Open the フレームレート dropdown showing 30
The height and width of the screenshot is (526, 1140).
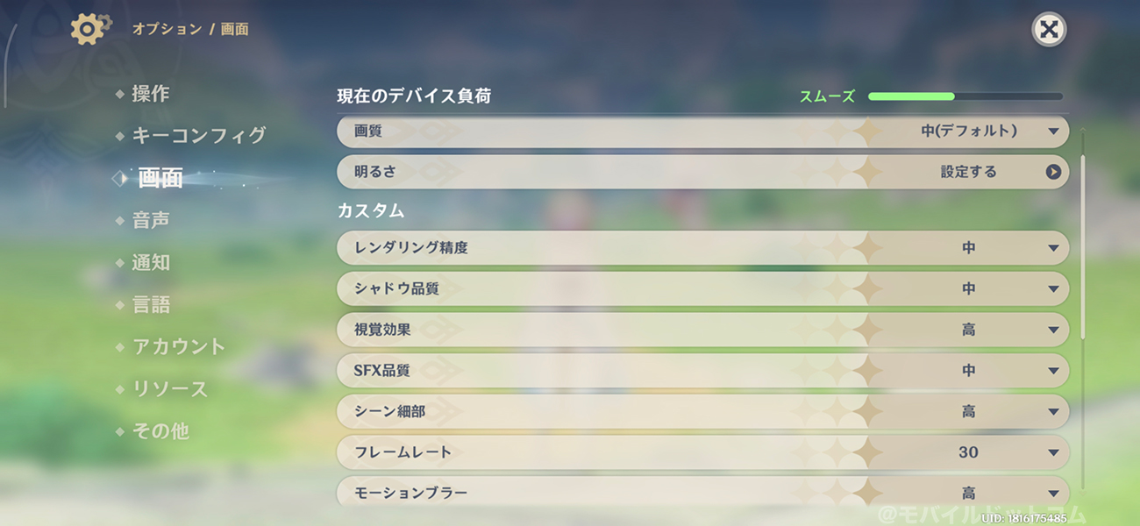pyautogui.click(x=1053, y=452)
